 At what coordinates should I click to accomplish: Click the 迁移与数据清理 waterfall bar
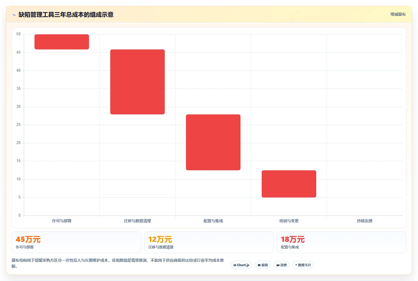pyautogui.click(x=137, y=82)
